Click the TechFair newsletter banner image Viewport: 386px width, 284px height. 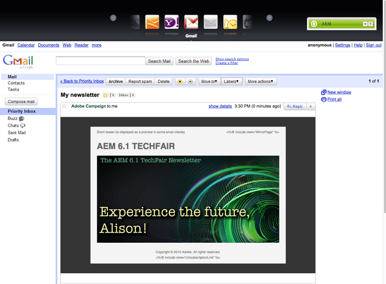(x=188, y=199)
